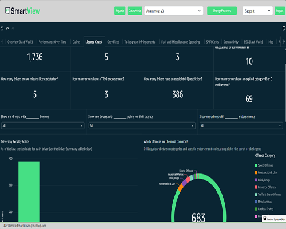The height and width of the screenshot is (229, 286).
Task: Open the Anonymous V3 dropdown
Action: pyautogui.click(x=174, y=11)
